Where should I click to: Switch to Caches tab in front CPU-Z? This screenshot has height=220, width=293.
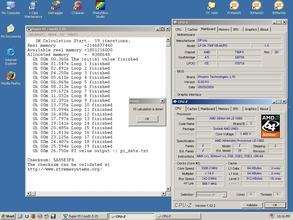click(x=192, y=109)
